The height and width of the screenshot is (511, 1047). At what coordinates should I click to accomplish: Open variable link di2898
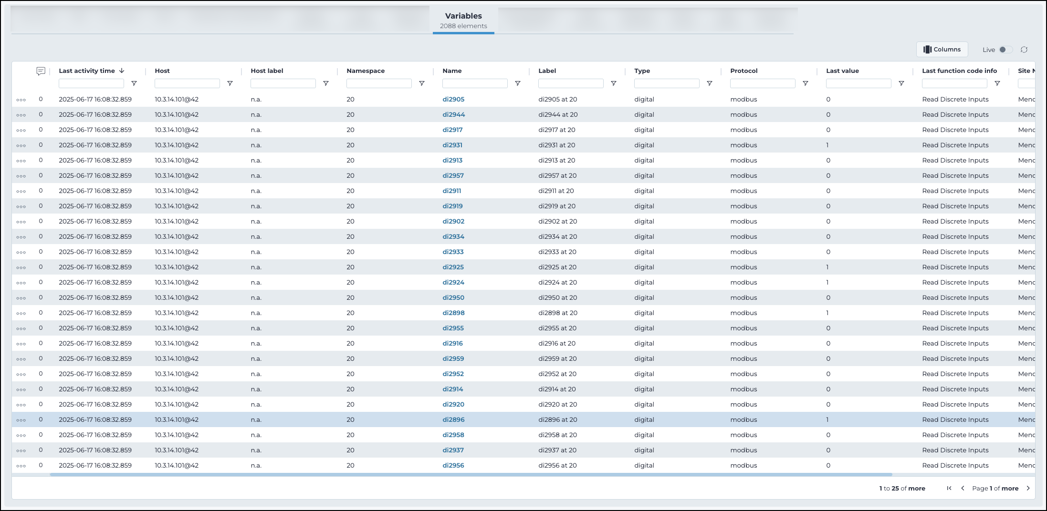point(453,313)
